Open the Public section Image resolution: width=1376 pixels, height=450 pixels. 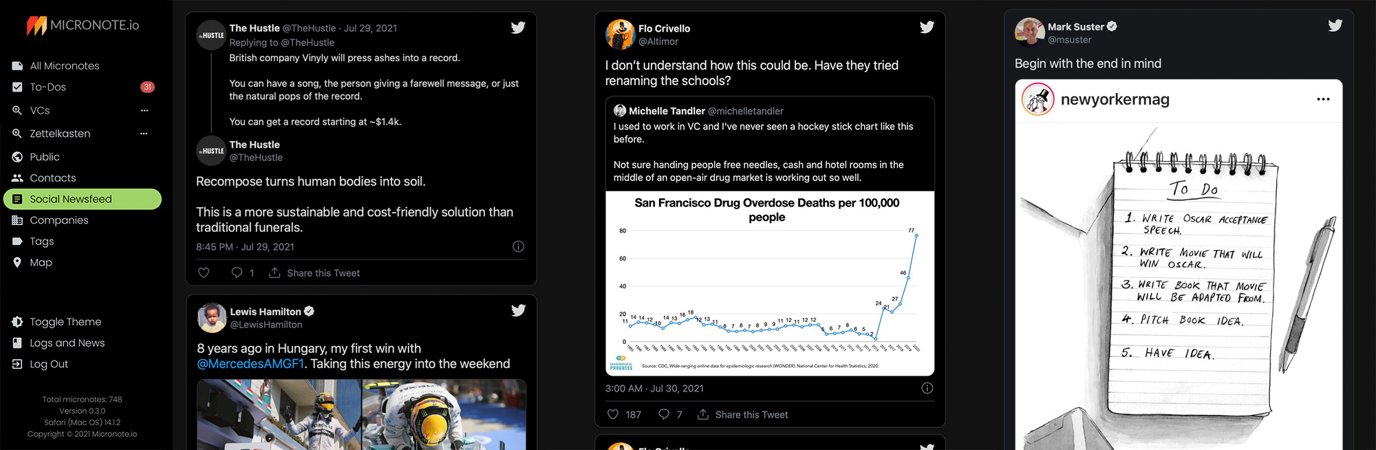click(45, 158)
